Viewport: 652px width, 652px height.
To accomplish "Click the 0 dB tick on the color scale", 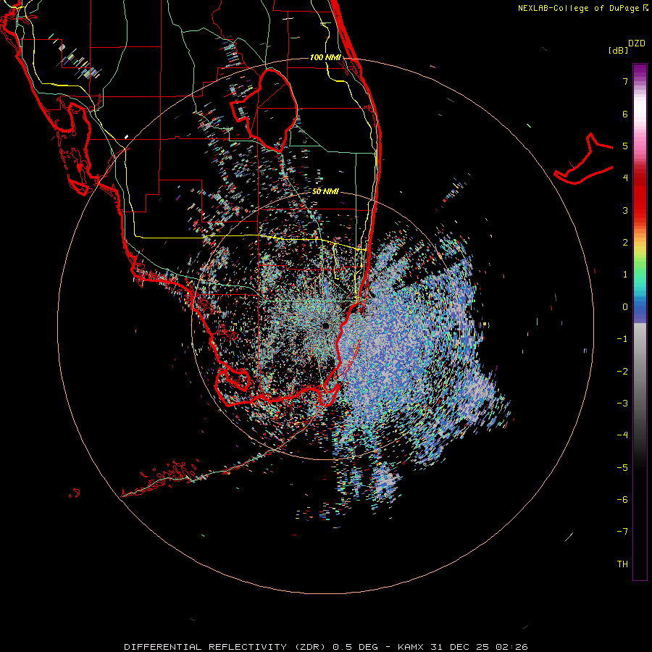I will pos(625,307).
